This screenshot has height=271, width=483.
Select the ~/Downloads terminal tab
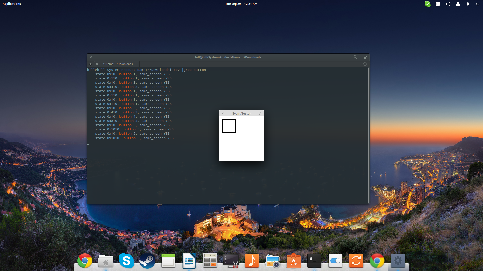coord(117,64)
